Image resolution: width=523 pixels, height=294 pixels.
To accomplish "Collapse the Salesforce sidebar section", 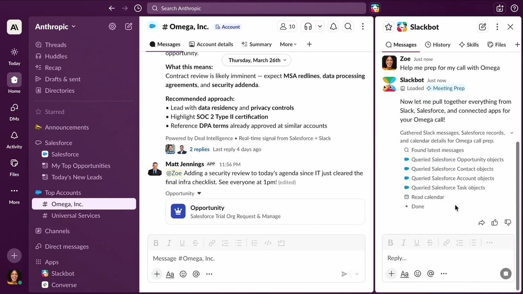I will (58, 143).
